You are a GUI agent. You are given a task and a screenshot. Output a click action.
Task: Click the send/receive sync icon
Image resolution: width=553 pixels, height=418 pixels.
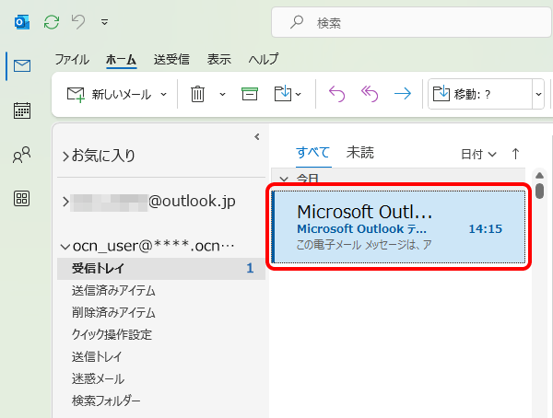pyautogui.click(x=53, y=20)
